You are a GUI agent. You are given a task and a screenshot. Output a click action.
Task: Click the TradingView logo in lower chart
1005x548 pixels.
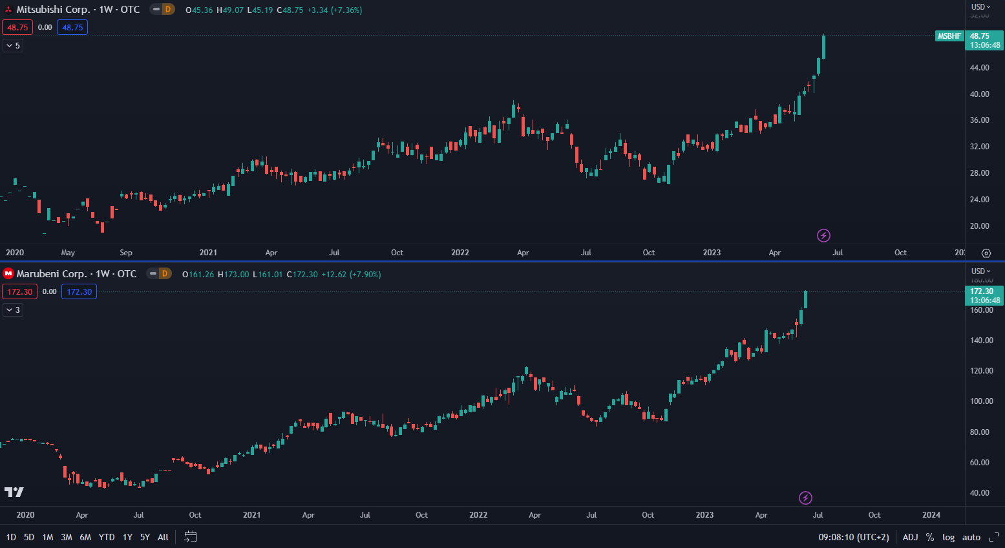click(x=14, y=492)
